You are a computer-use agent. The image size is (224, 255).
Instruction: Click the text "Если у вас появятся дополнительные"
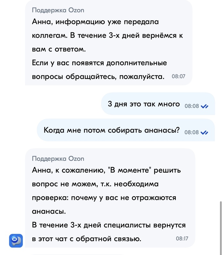click(100, 63)
